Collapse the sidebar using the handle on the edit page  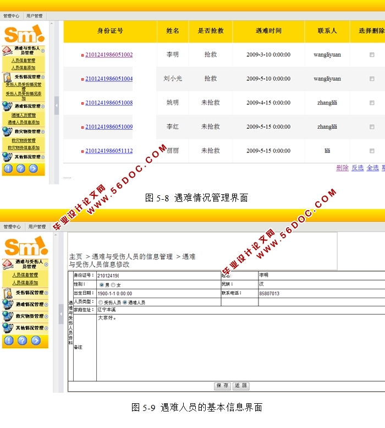(61, 314)
